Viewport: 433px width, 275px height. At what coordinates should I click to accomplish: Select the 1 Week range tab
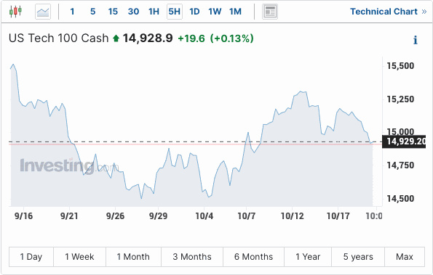tap(79, 257)
